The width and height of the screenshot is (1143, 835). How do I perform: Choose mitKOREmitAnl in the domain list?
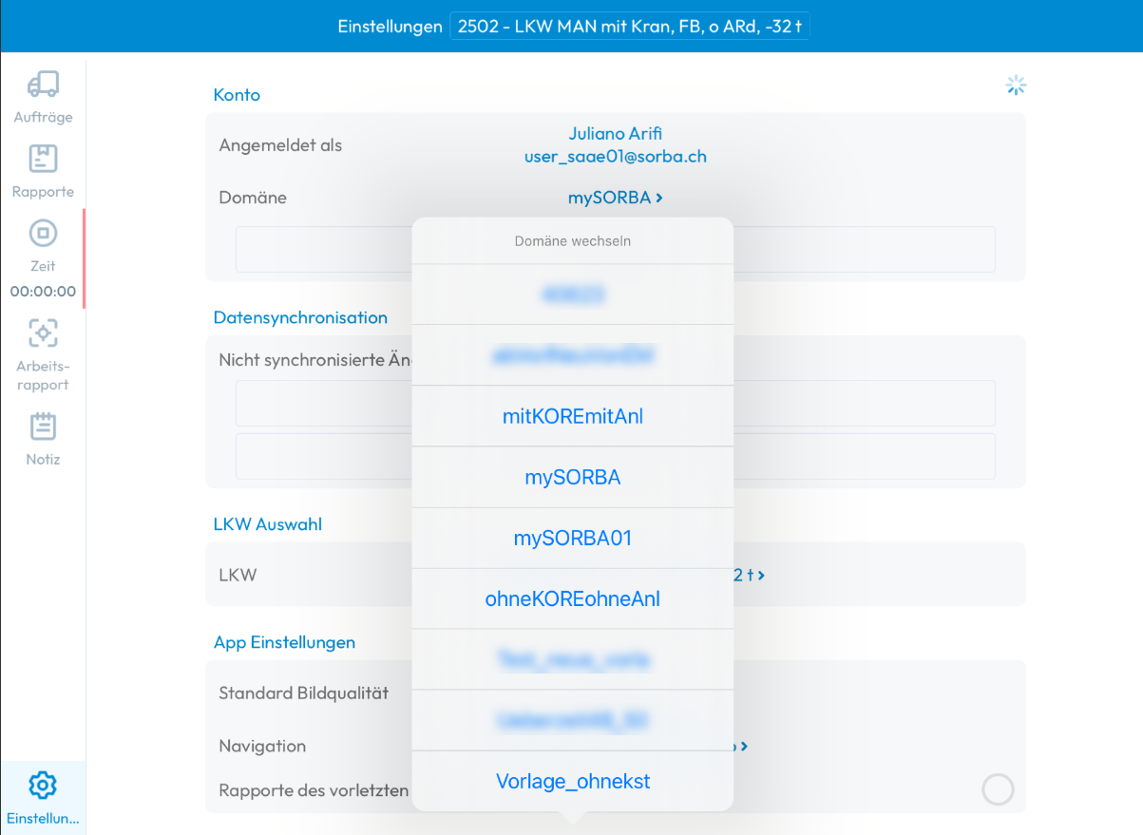573,416
